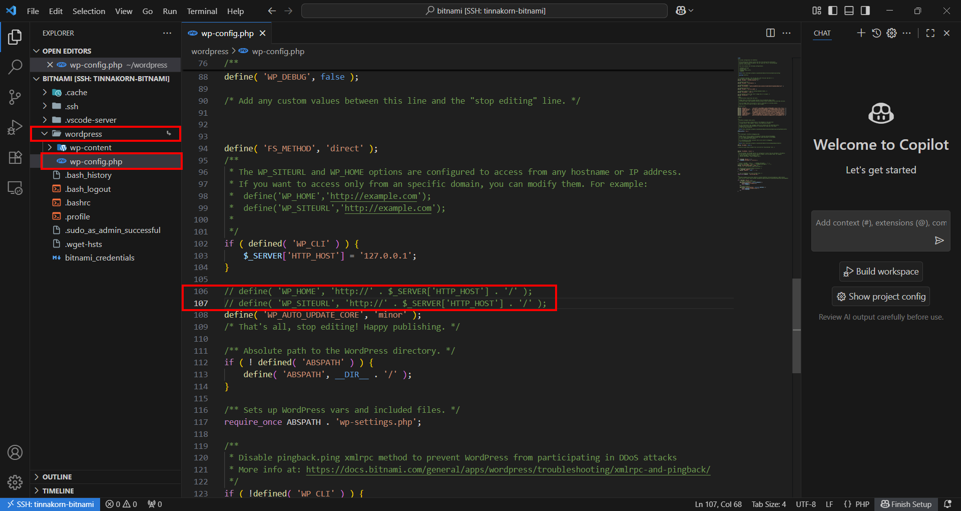Open the Remote Explorer view
The height and width of the screenshot is (511, 961).
(x=15, y=188)
